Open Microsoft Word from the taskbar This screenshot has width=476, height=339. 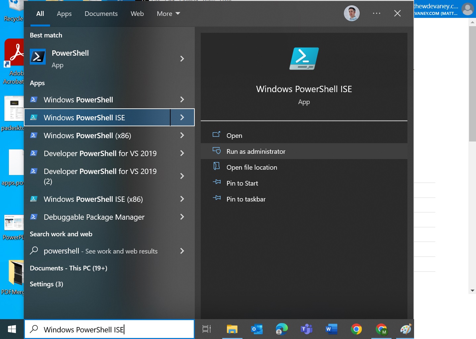(x=331, y=329)
